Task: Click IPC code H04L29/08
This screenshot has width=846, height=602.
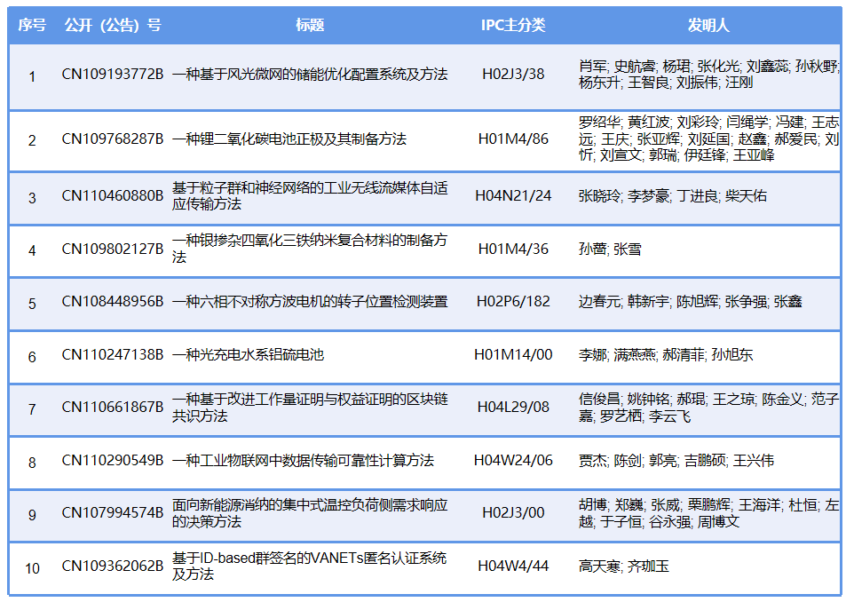Action: [513, 407]
